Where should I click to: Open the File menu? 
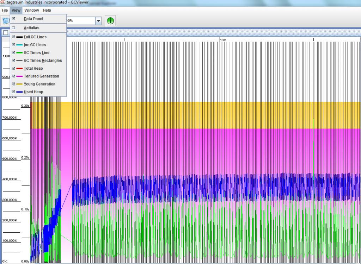pos(5,10)
